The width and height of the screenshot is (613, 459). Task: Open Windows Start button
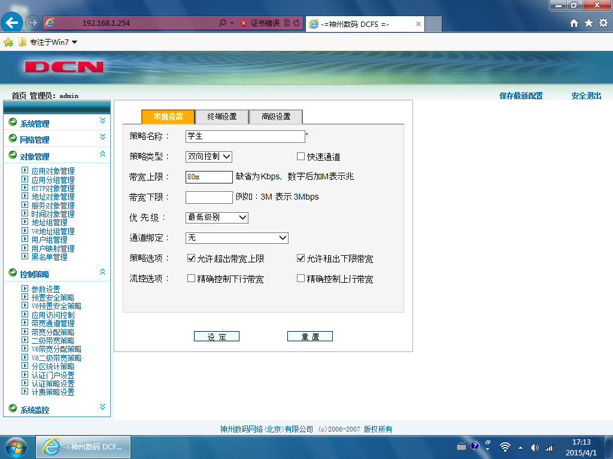[x=16, y=447]
